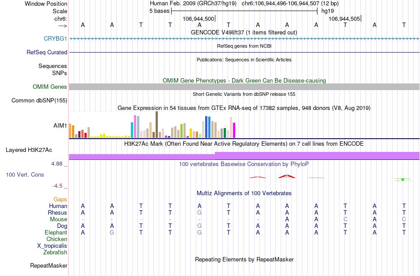Click the GENCODE V49lift37 track title

click(244, 32)
